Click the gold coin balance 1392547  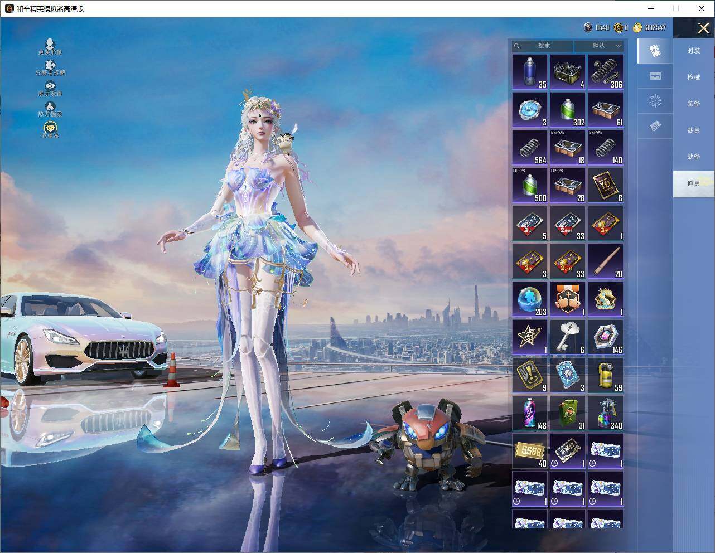coord(649,27)
